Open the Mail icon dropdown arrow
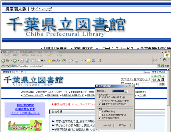171x132 pixels. click(73, 61)
